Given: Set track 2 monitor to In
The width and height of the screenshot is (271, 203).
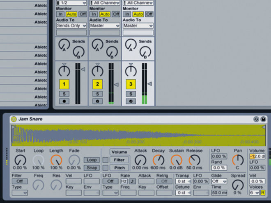Looking at the screenshot, I should coord(94,14).
